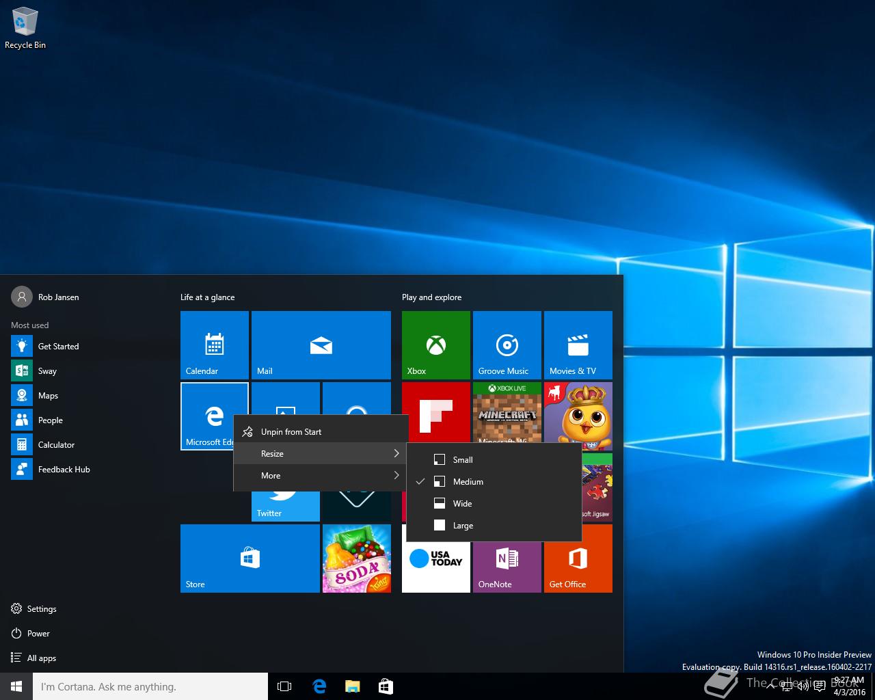This screenshot has width=875, height=700.
Task: Click the Cortana search box
Action: point(150,686)
